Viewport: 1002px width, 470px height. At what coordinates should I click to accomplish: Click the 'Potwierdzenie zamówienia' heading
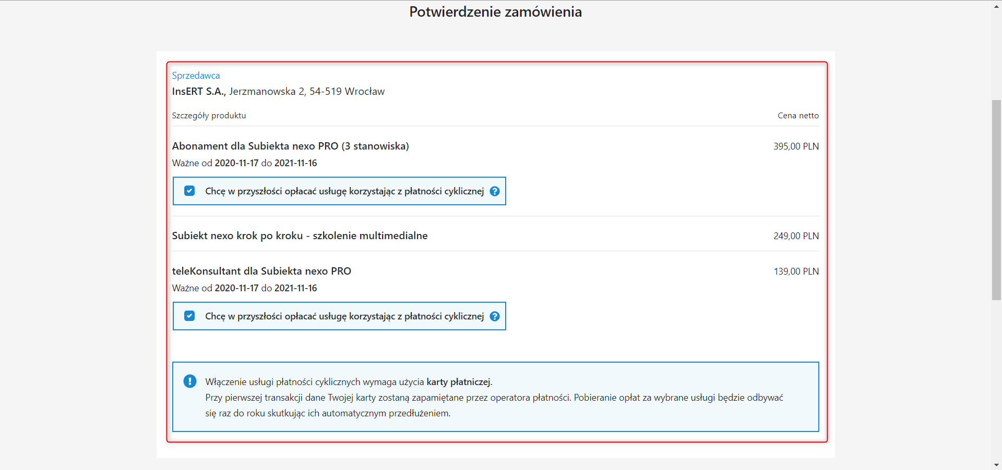click(495, 12)
